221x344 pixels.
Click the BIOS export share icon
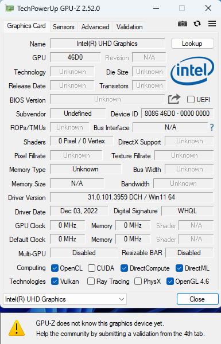(x=174, y=99)
